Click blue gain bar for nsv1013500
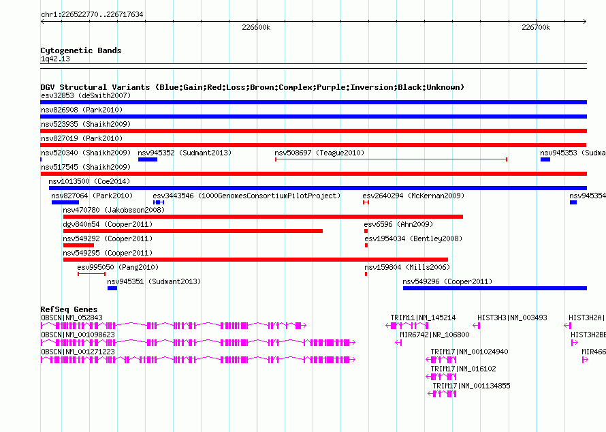Screen dimensions: 606x432 (318, 188)
